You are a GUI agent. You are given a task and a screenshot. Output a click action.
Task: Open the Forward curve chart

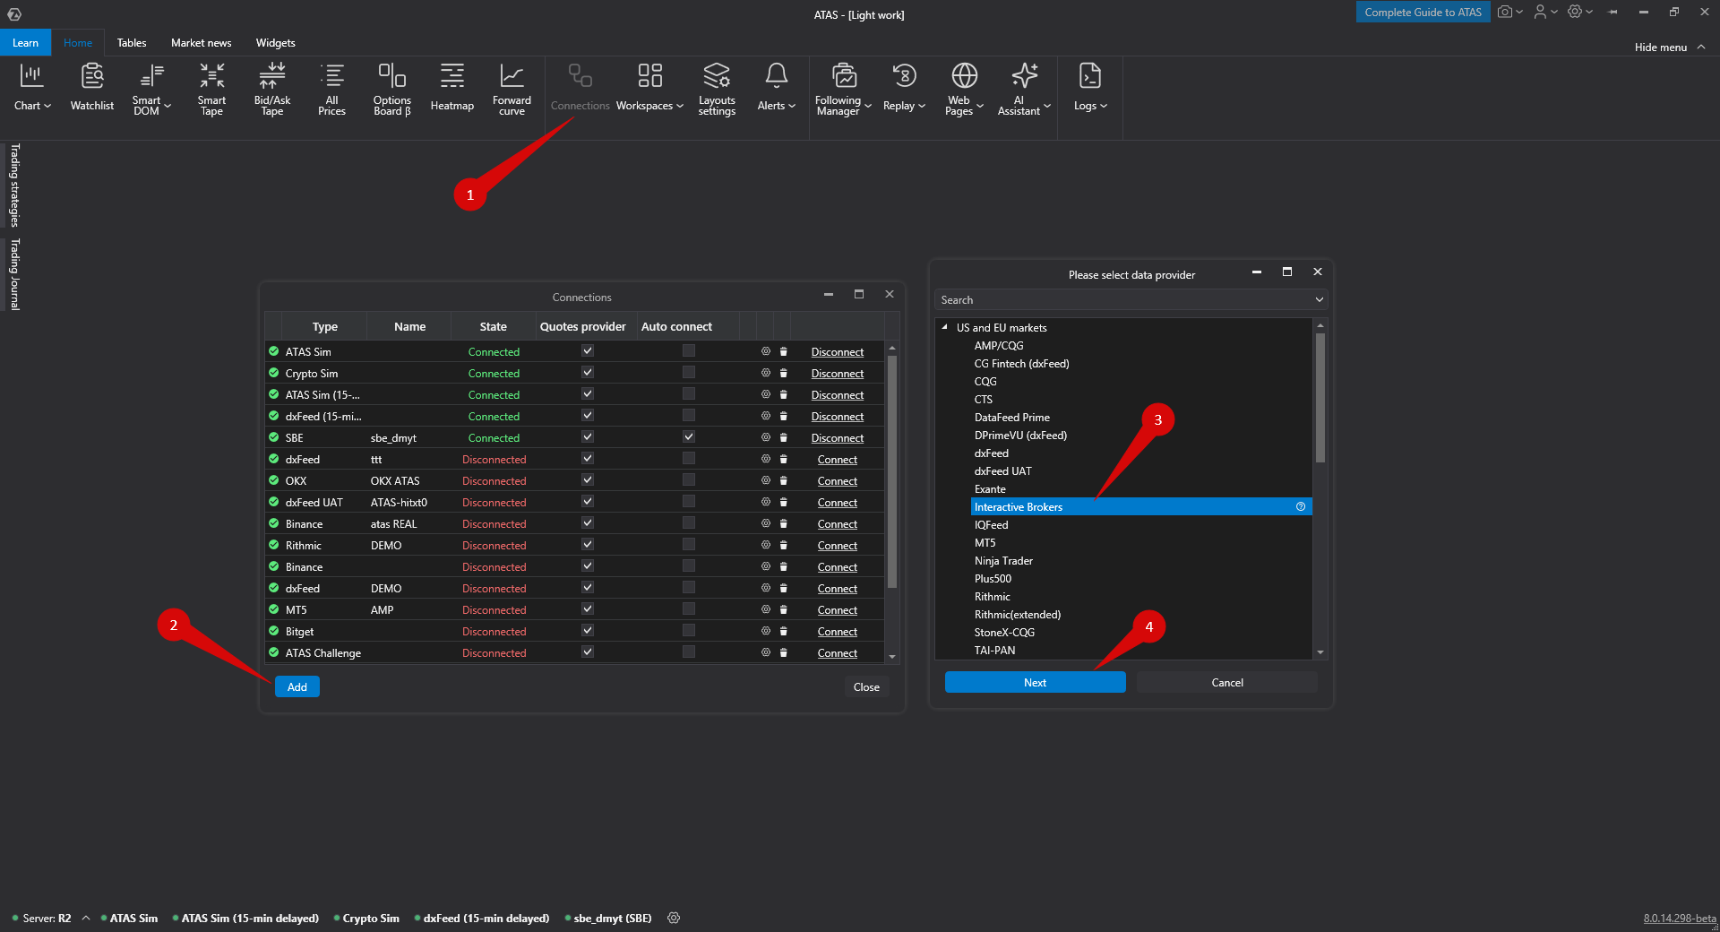click(x=512, y=88)
